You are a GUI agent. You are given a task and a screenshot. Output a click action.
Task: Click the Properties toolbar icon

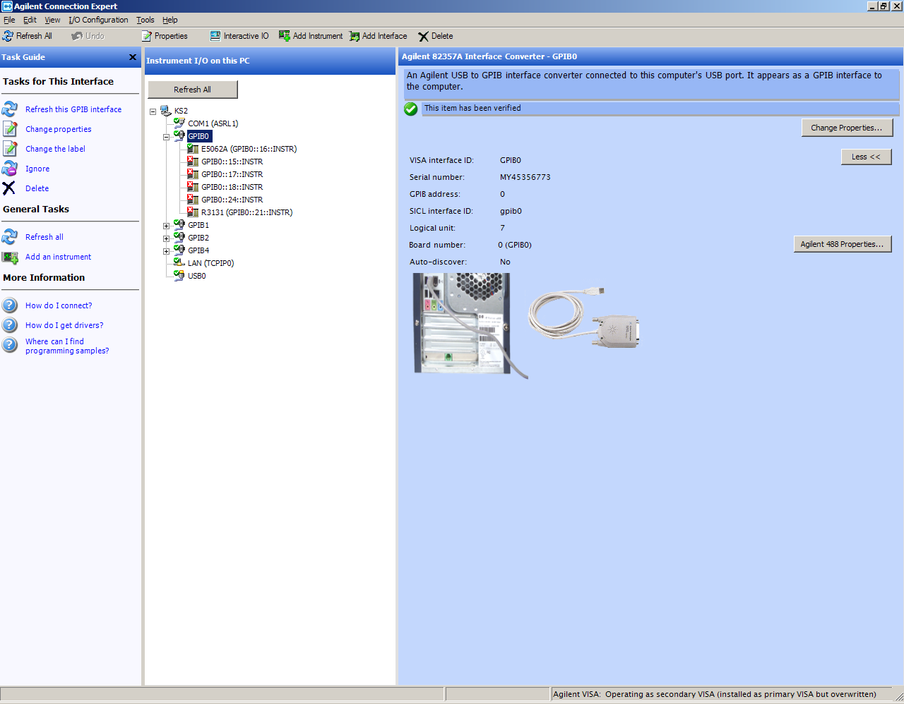tap(147, 36)
